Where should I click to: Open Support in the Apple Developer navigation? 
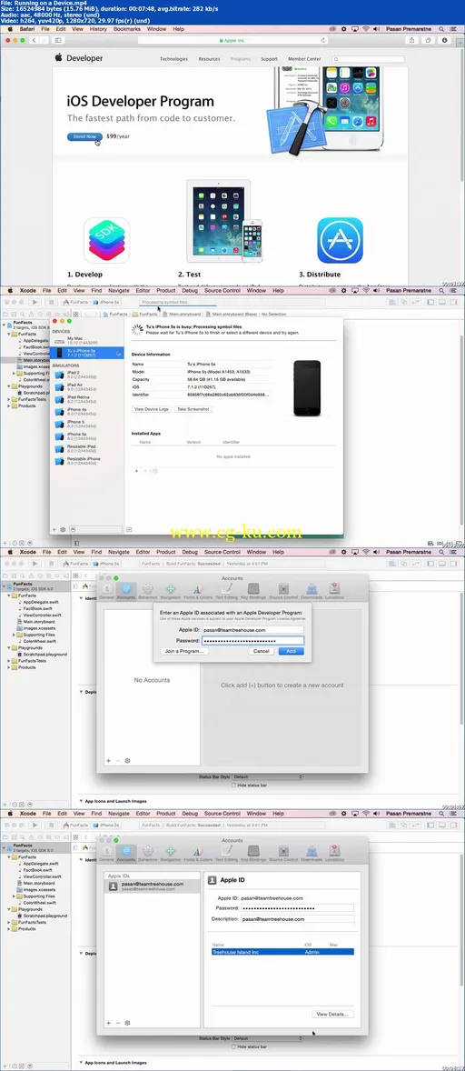(269, 59)
